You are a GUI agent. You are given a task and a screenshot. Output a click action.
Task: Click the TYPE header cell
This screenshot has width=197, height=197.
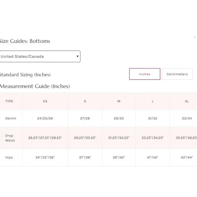coord(9,101)
